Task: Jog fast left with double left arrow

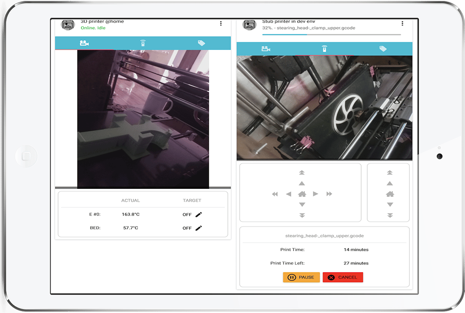Action: [275, 194]
